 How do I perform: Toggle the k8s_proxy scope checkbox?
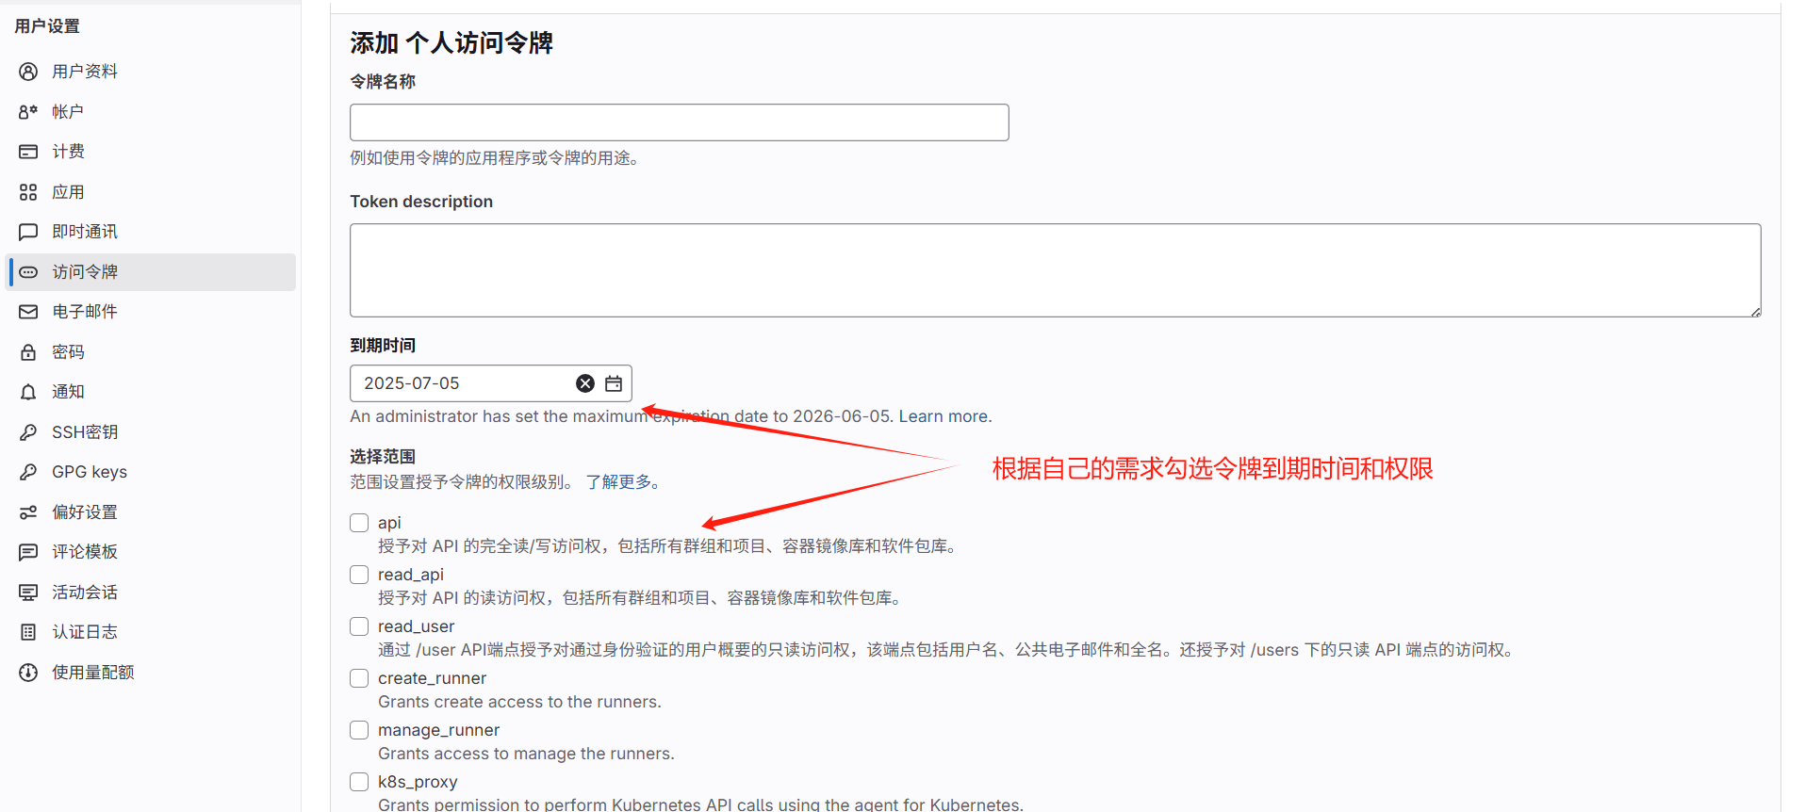click(x=359, y=782)
